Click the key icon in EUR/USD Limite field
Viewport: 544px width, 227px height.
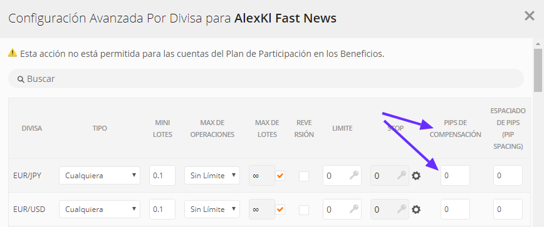pyautogui.click(x=354, y=209)
